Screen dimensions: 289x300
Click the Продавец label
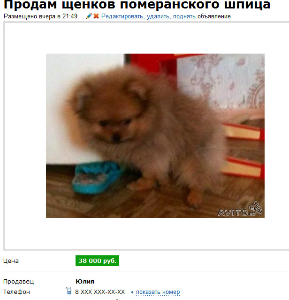18,282
